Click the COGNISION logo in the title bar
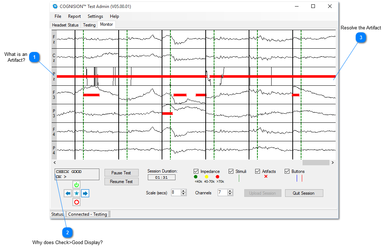 tap(55, 6)
